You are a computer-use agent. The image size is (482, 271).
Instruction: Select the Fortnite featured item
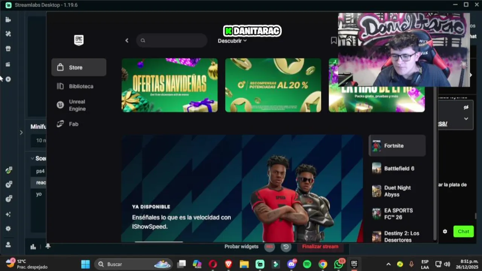click(x=397, y=146)
